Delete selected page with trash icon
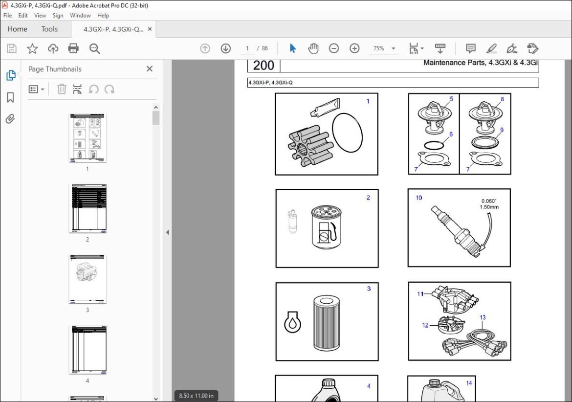The width and height of the screenshot is (572, 402). (x=62, y=89)
